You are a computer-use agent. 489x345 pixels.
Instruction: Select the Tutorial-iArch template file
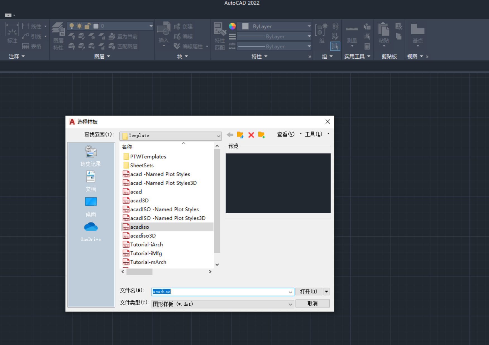[143, 245]
